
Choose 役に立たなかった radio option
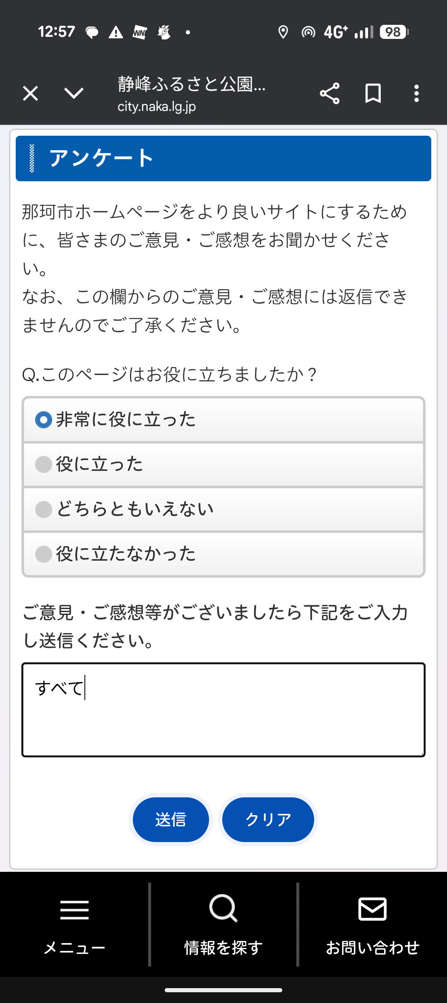43,554
